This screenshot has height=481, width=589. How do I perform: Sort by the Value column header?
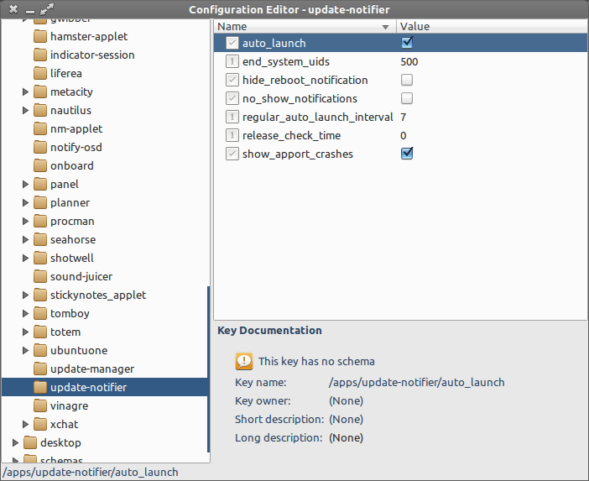click(x=492, y=26)
